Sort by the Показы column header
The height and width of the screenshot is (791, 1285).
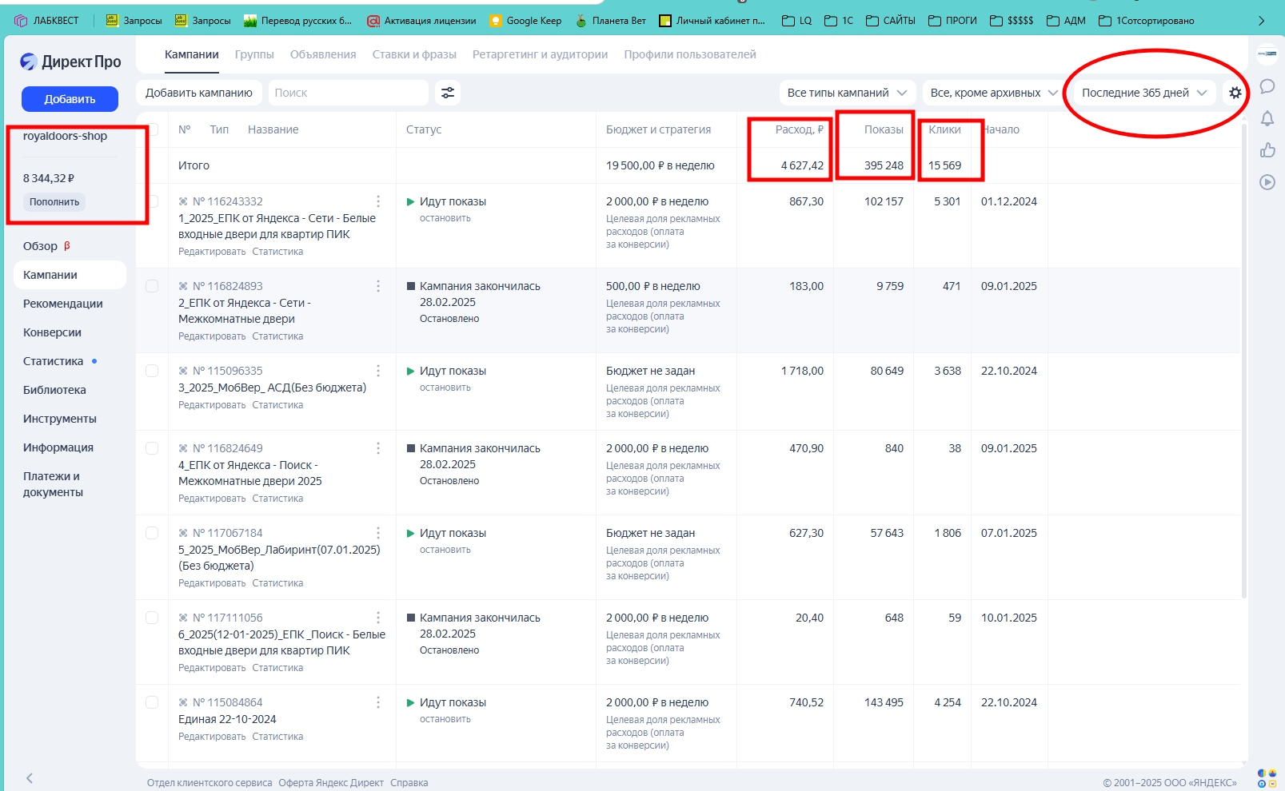click(x=884, y=129)
